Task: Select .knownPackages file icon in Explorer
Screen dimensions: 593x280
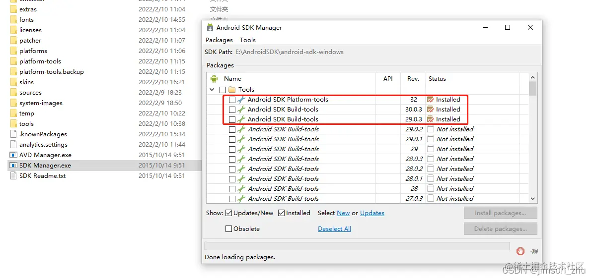Action: (x=13, y=134)
